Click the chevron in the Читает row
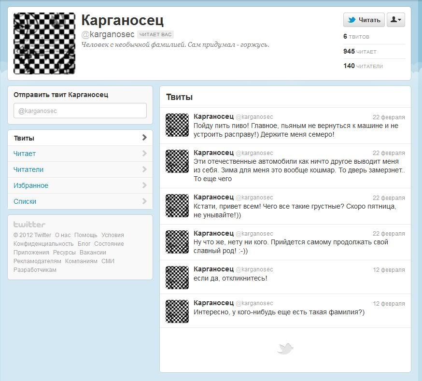This screenshot has width=422, height=381. click(x=144, y=154)
